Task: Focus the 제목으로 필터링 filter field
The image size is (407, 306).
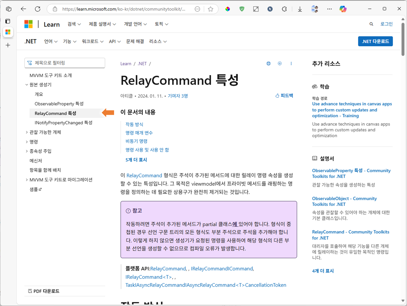Action: tap(65, 63)
